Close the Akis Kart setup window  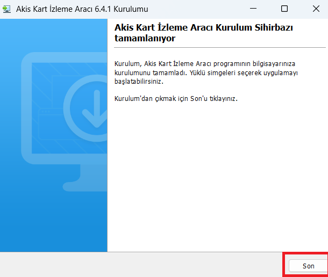316,9
